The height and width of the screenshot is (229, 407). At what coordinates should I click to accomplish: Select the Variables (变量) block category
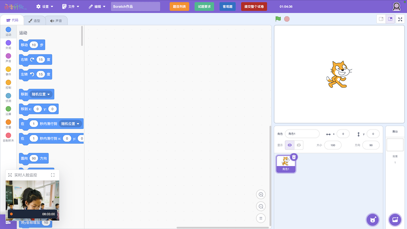(8, 124)
